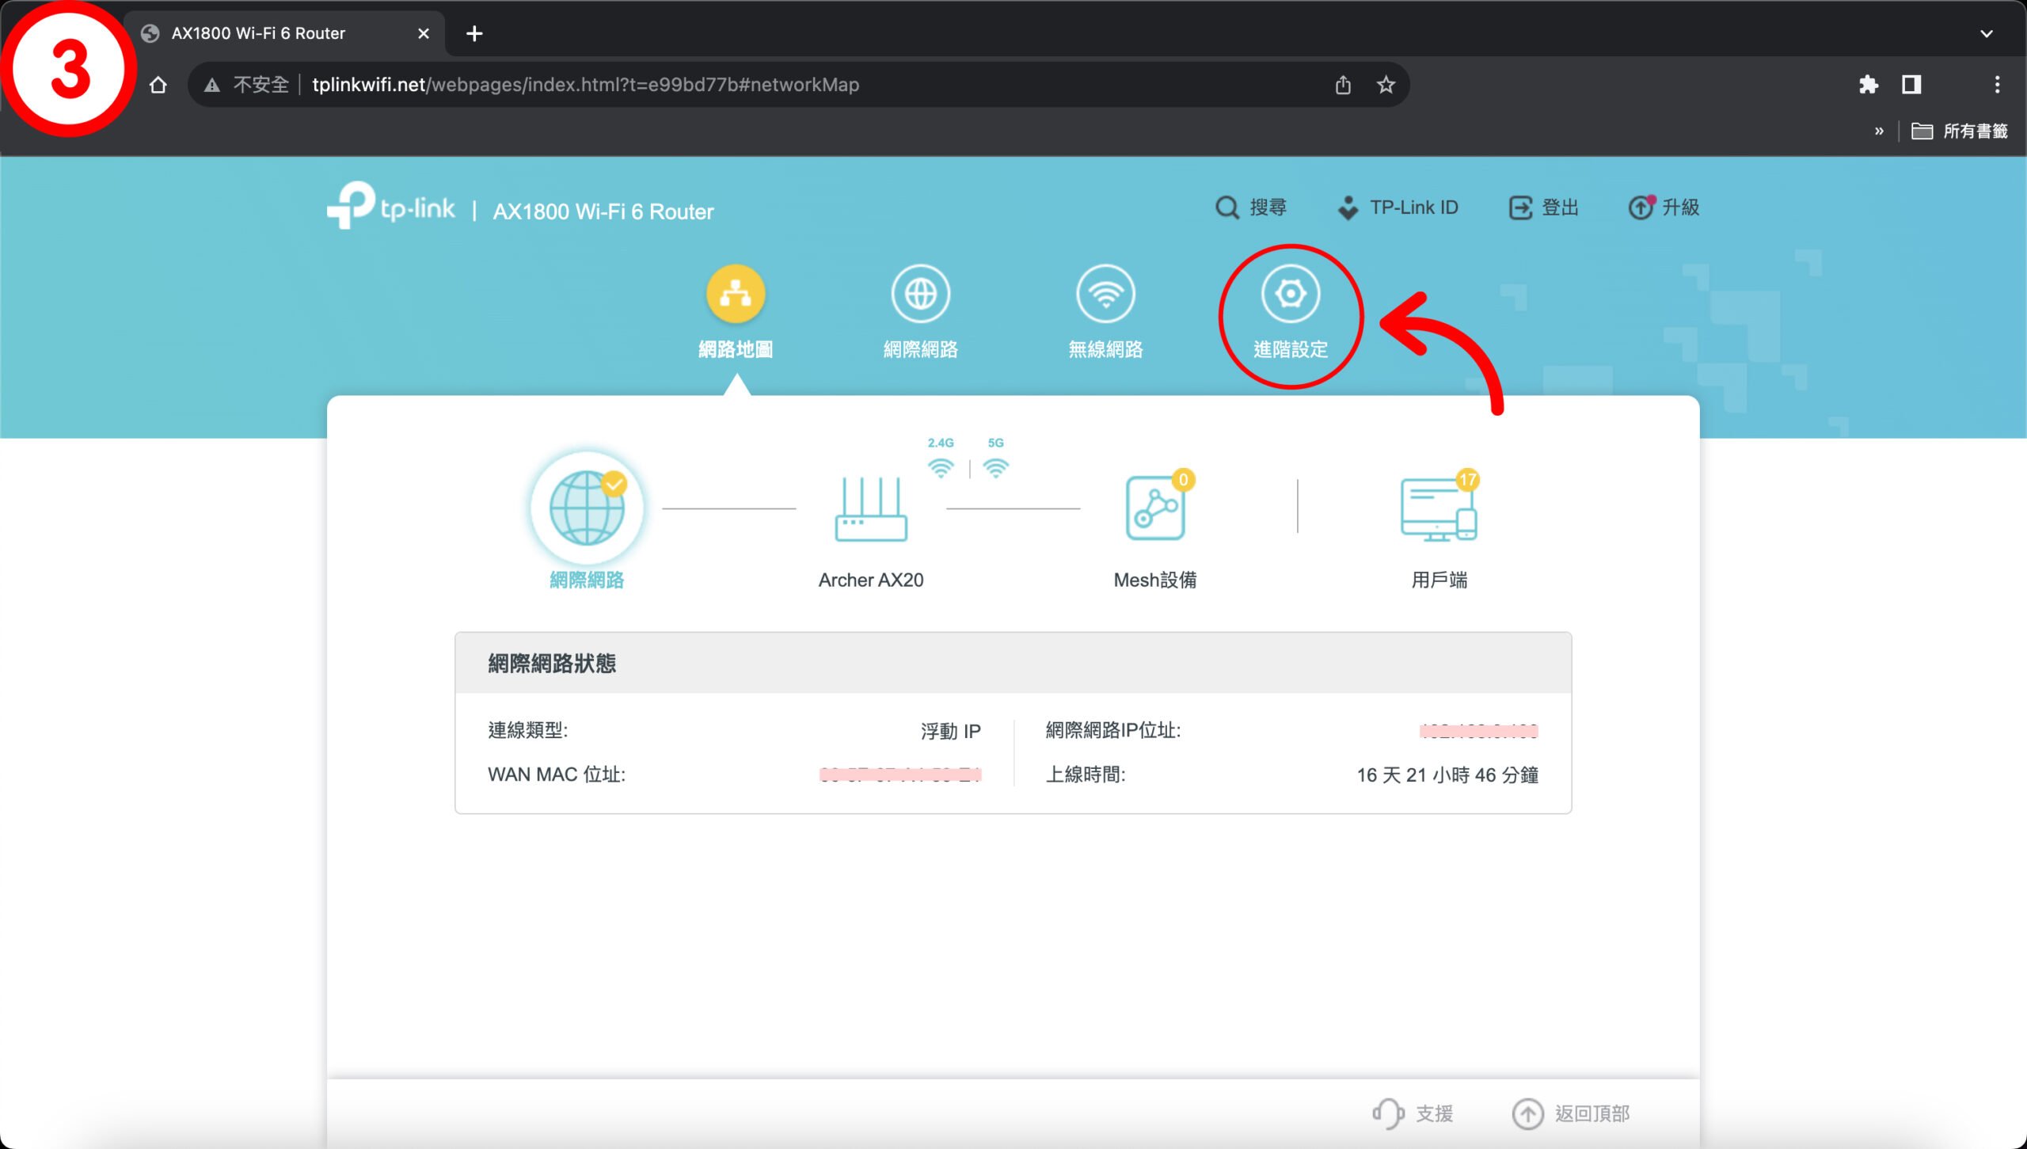Select the Internet globe icon in network map
Image resolution: width=2027 pixels, height=1149 pixels.
(587, 508)
